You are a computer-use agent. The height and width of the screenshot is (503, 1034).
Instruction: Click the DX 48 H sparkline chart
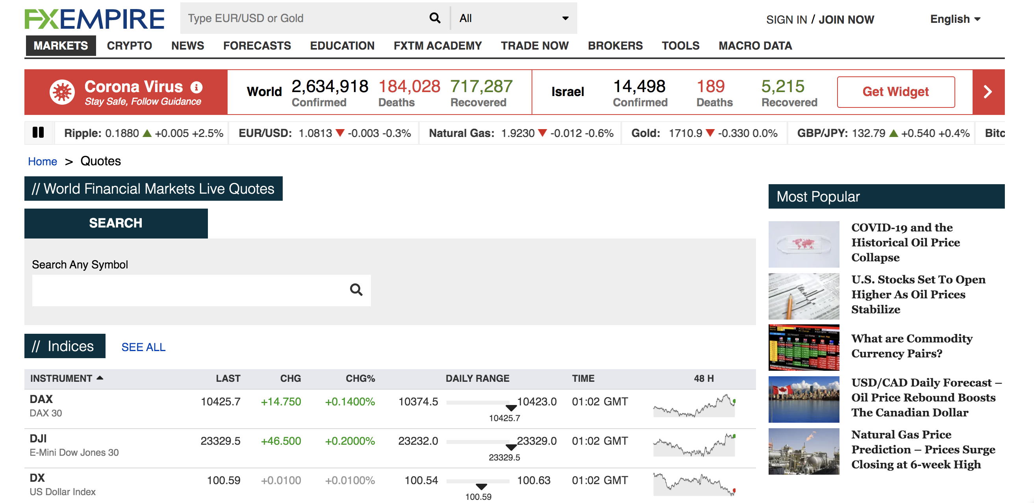(695, 485)
